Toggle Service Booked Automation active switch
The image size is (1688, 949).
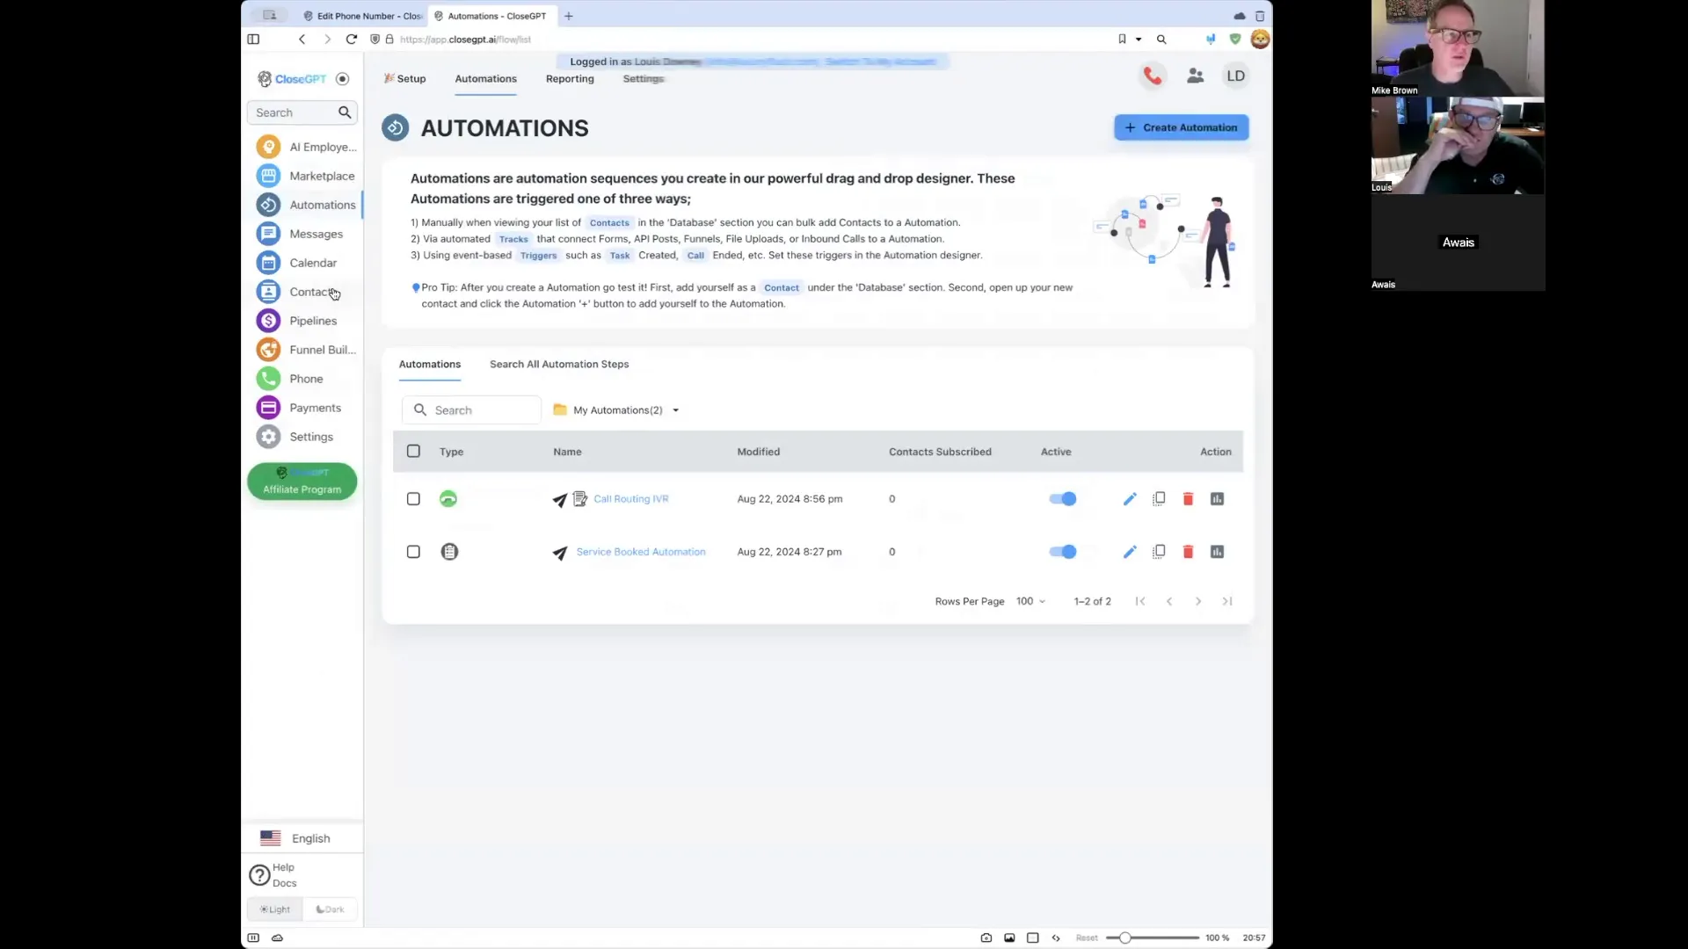1063,552
